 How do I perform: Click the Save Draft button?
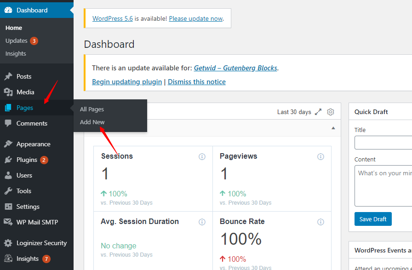tap(373, 219)
